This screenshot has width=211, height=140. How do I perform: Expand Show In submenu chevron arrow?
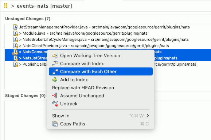click(148, 116)
